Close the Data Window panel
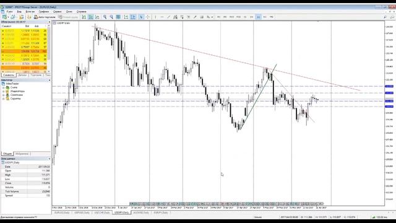Image resolution: width=396 pixels, height=223 pixels. [49, 159]
